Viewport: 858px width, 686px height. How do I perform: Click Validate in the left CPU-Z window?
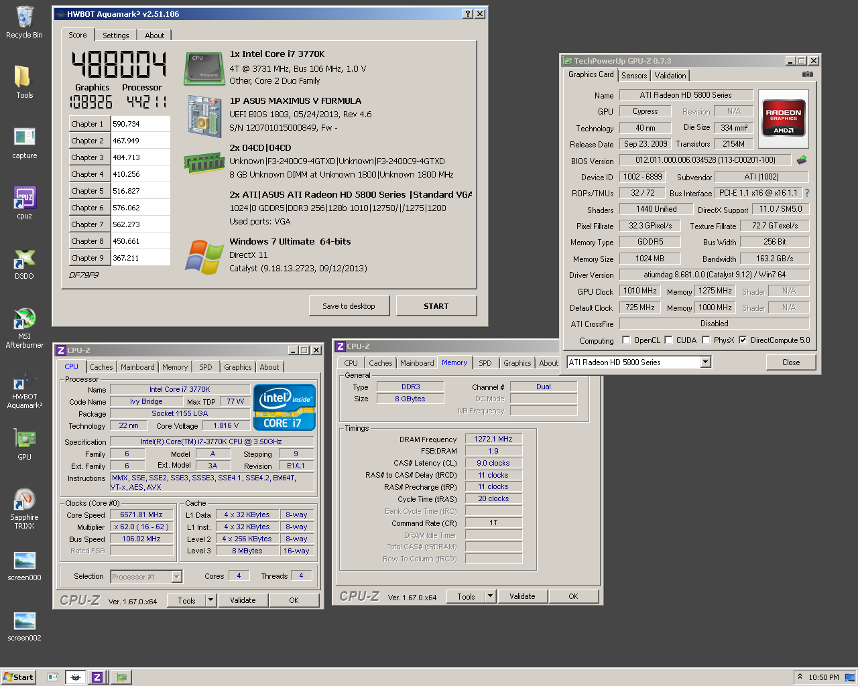(243, 600)
